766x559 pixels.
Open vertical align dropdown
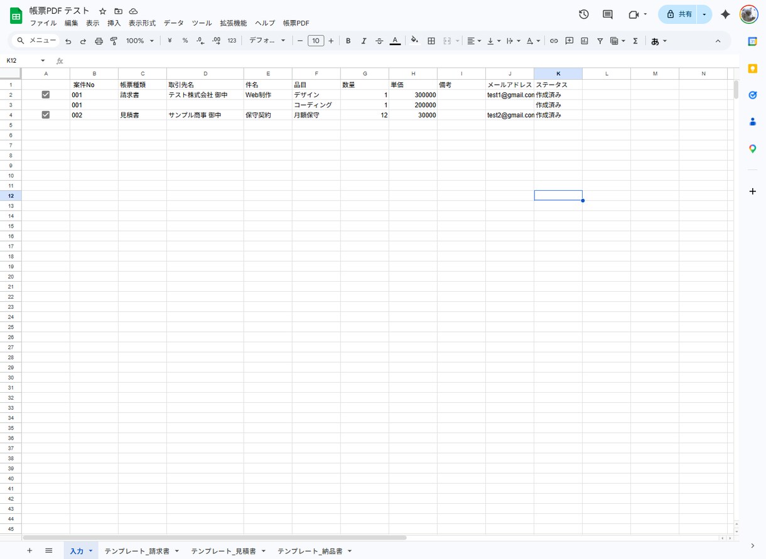pos(494,41)
